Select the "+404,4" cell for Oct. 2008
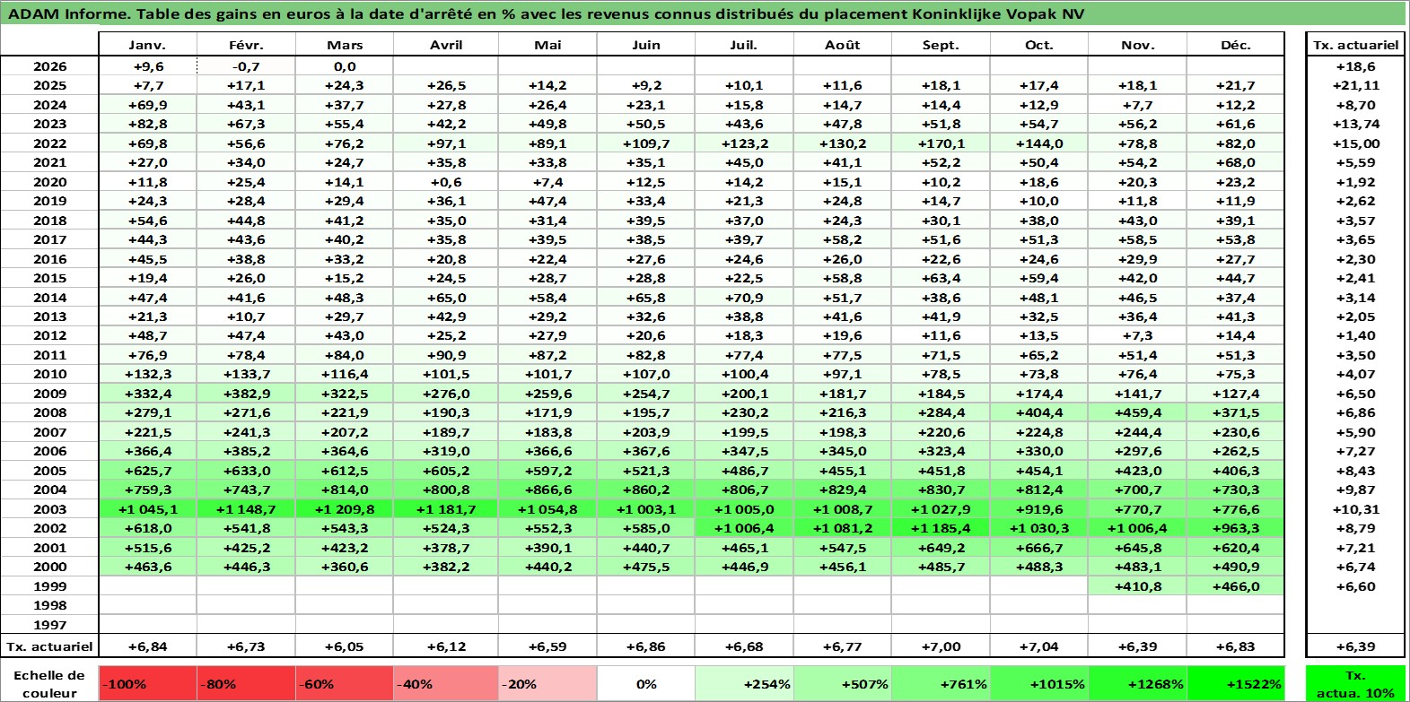1410x702 pixels. 1039,412
